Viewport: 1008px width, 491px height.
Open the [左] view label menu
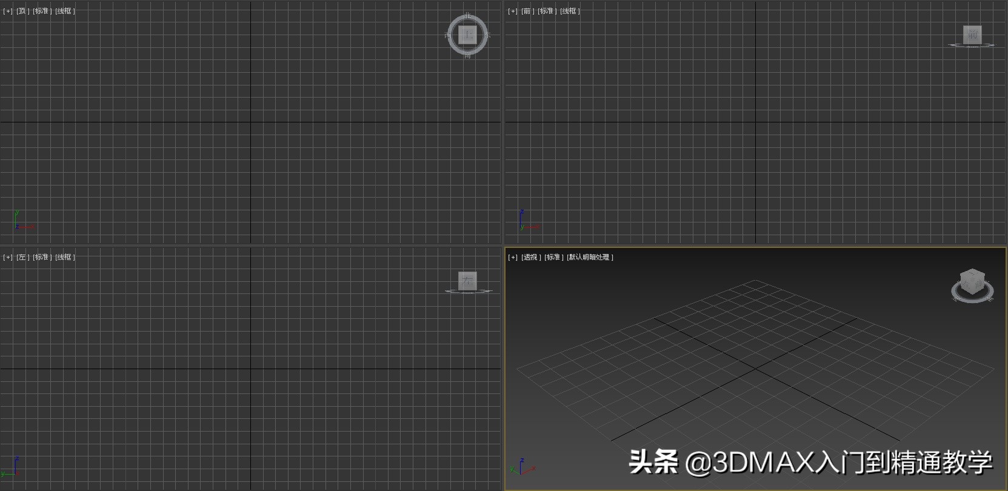[22, 257]
